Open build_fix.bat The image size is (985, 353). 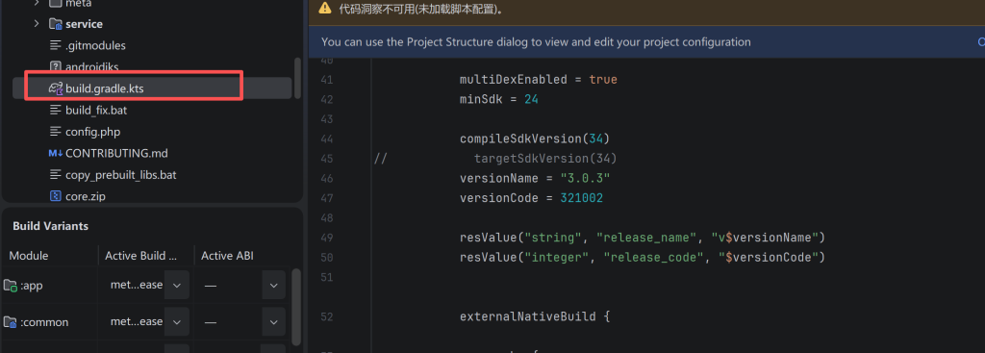click(97, 110)
